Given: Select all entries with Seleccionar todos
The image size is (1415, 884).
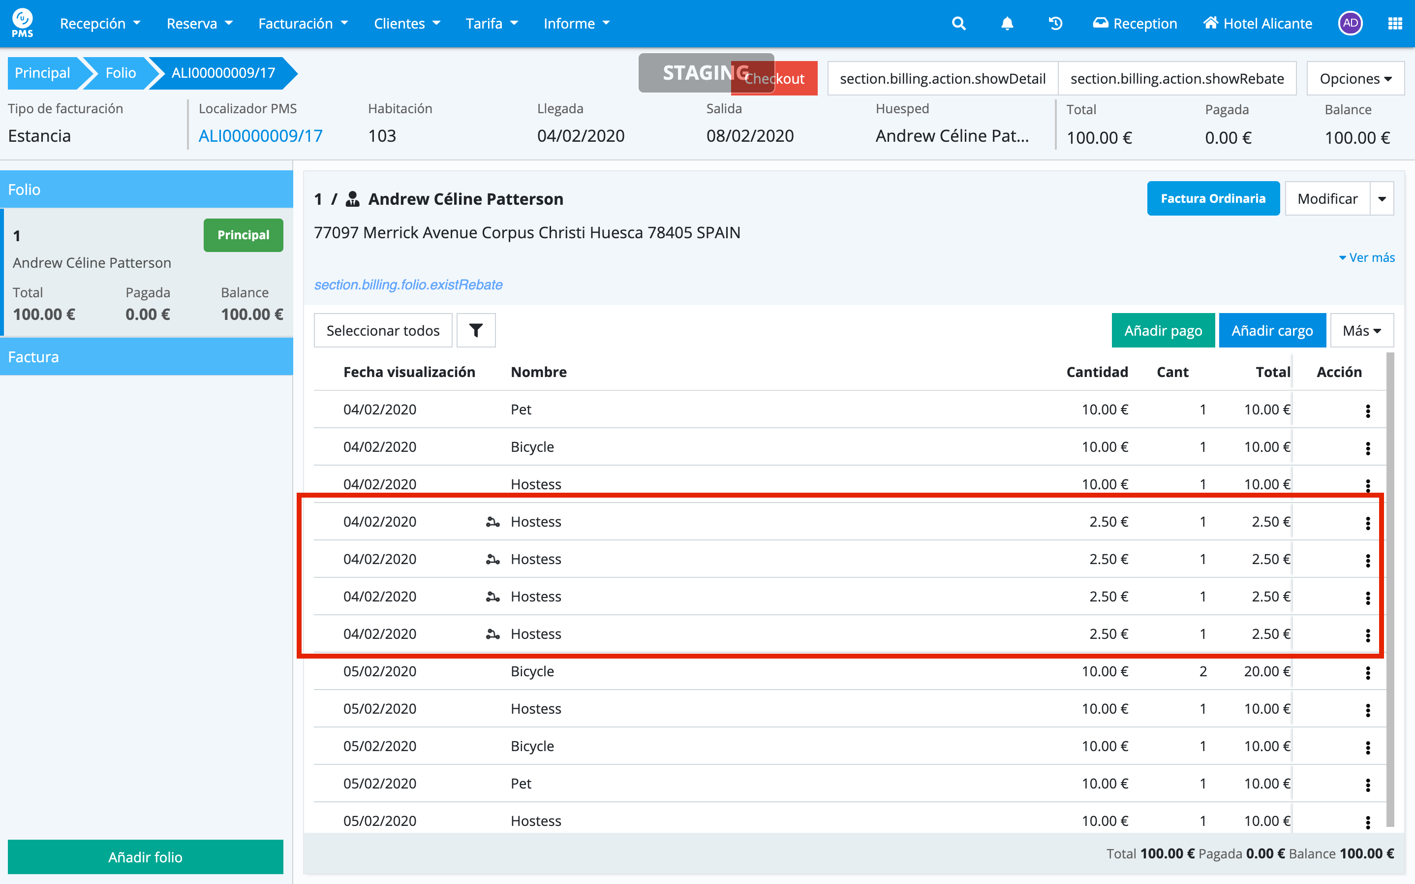Looking at the screenshot, I should point(383,330).
